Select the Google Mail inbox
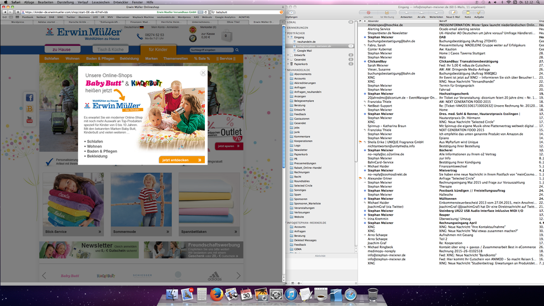 tap(304, 51)
